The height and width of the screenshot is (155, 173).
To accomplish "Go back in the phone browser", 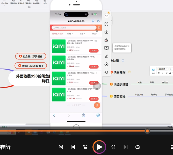I will click(x=54, y=115).
